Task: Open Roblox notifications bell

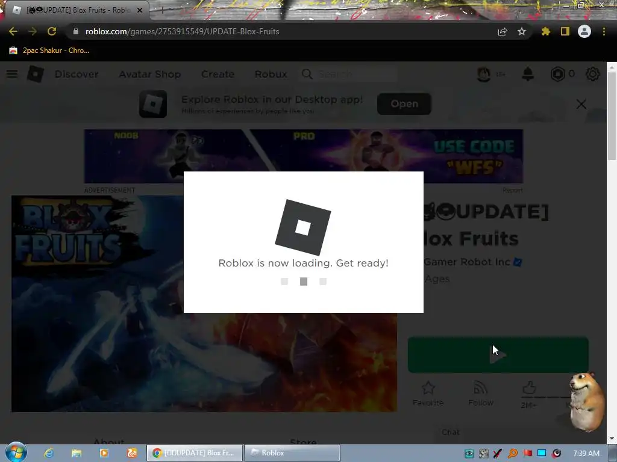Action: pyautogui.click(x=528, y=74)
